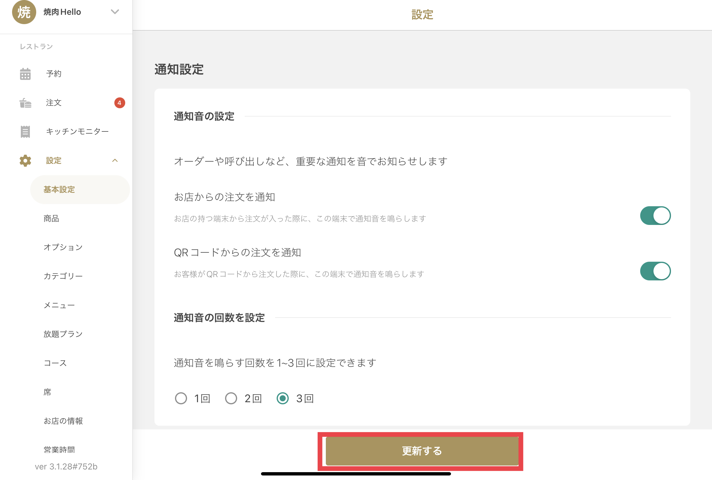Viewport: 712px width, 480px height.
Task: Open the 焼肉Hello restaurant switcher chevron
Action: pos(115,12)
